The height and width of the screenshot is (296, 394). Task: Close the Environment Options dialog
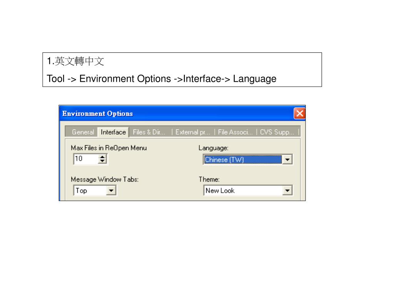point(299,114)
